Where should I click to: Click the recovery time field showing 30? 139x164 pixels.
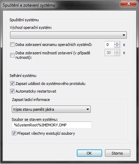(109, 53)
